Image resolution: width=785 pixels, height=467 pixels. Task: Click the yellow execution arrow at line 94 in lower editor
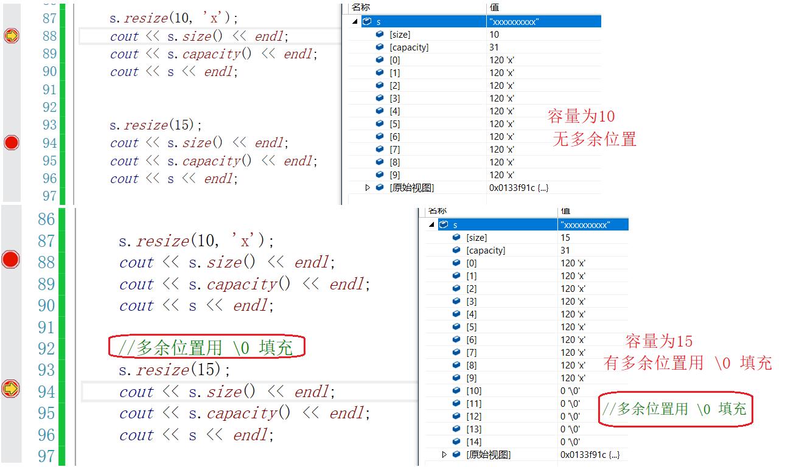10,389
